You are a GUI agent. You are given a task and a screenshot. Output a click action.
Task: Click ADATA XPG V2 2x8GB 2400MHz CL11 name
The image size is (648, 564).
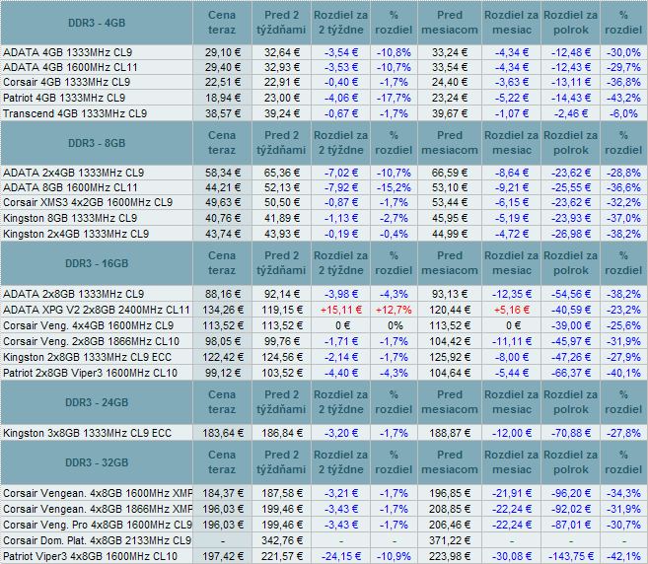tap(97, 310)
